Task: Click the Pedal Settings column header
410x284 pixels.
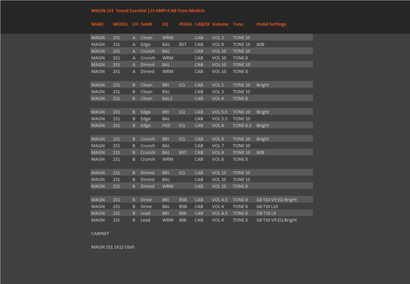Action: (x=271, y=24)
